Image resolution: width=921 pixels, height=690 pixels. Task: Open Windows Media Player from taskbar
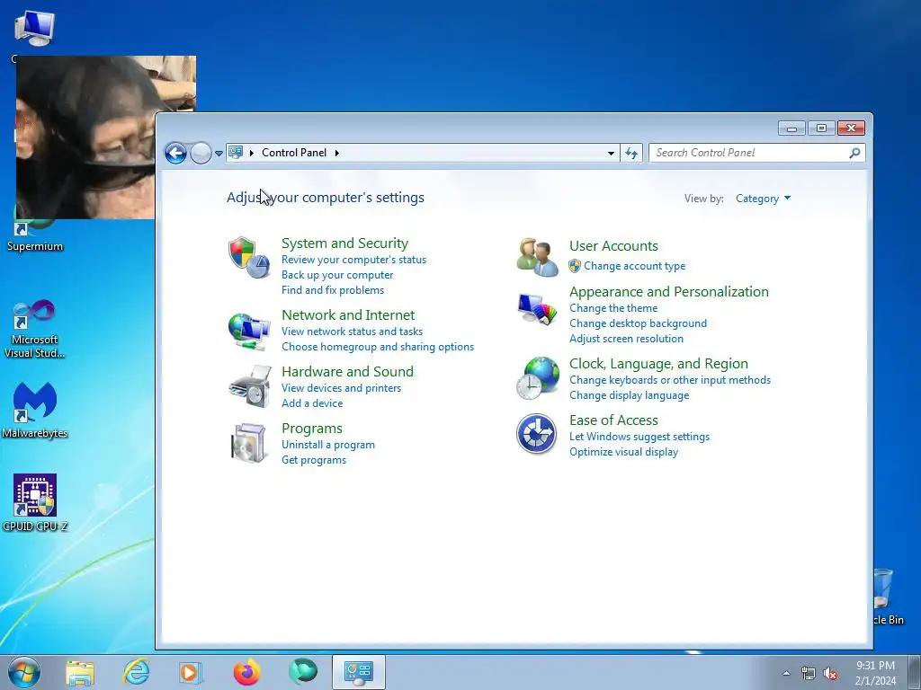click(x=190, y=672)
